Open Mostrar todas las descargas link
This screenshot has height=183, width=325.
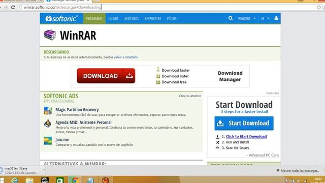coord(300,171)
